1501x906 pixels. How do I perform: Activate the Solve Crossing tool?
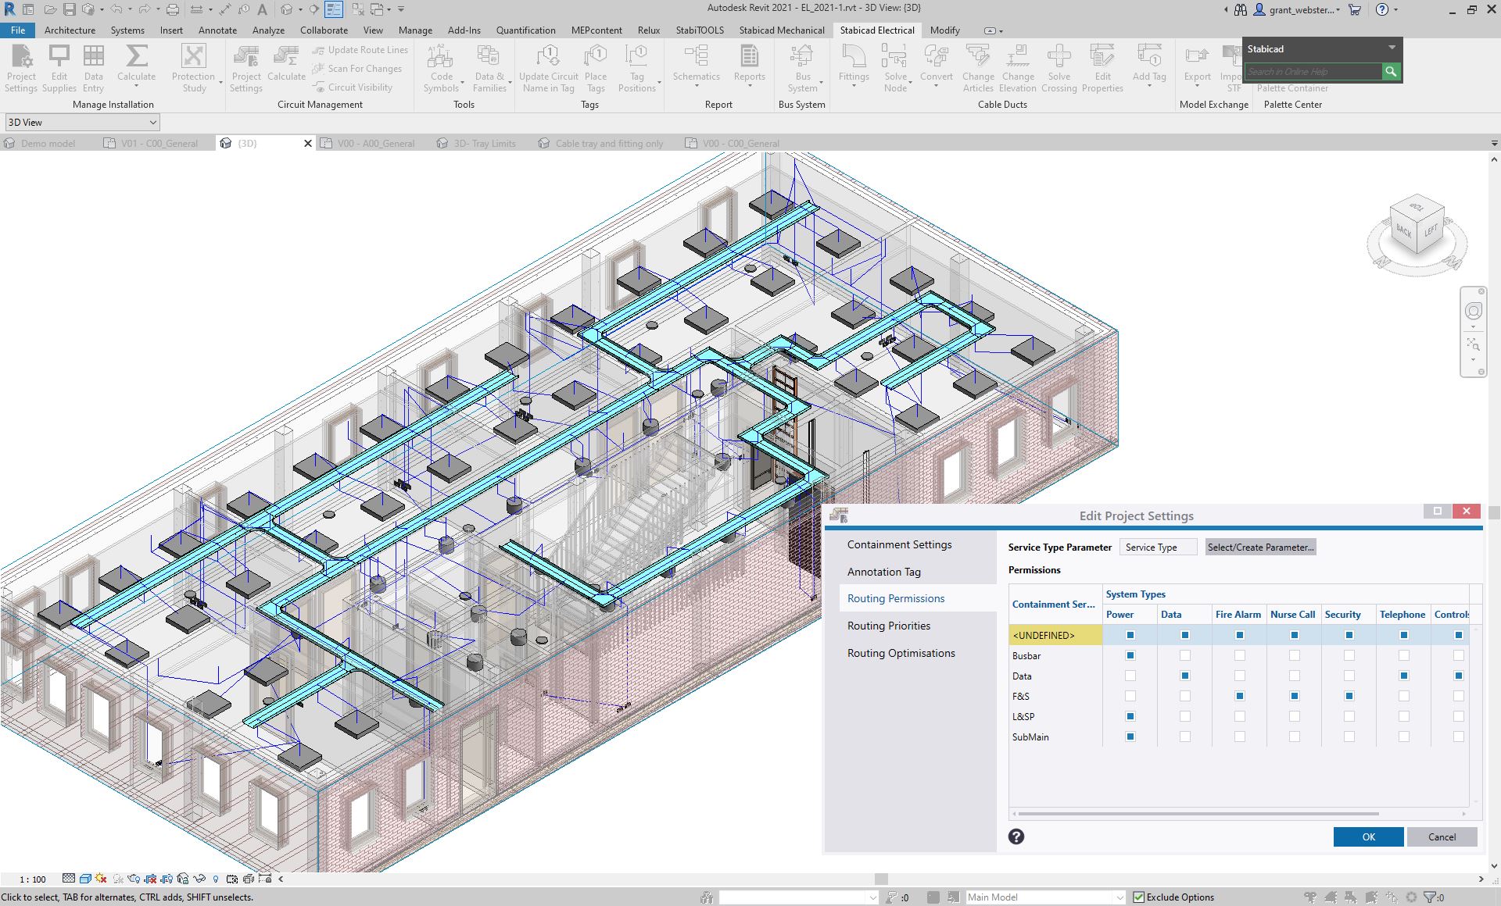1059,66
